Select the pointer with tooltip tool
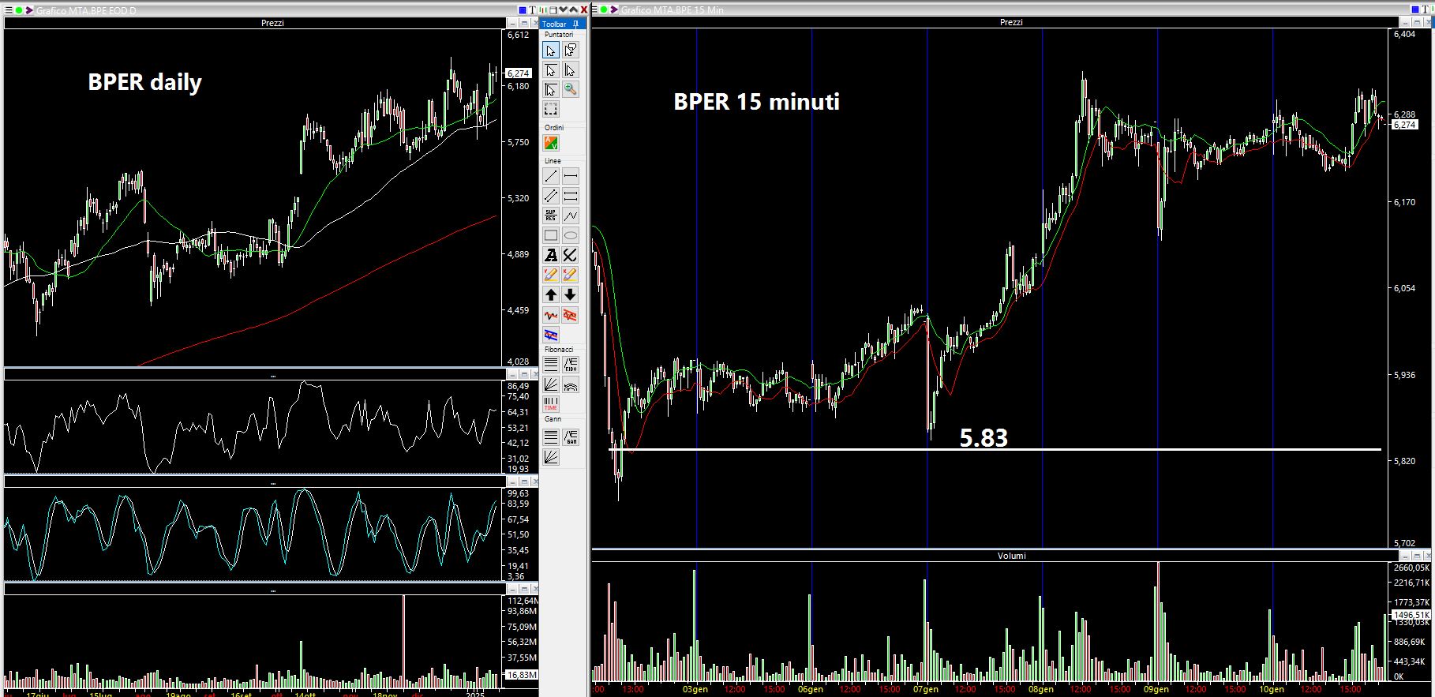The height and width of the screenshot is (697, 1435). 571,51
